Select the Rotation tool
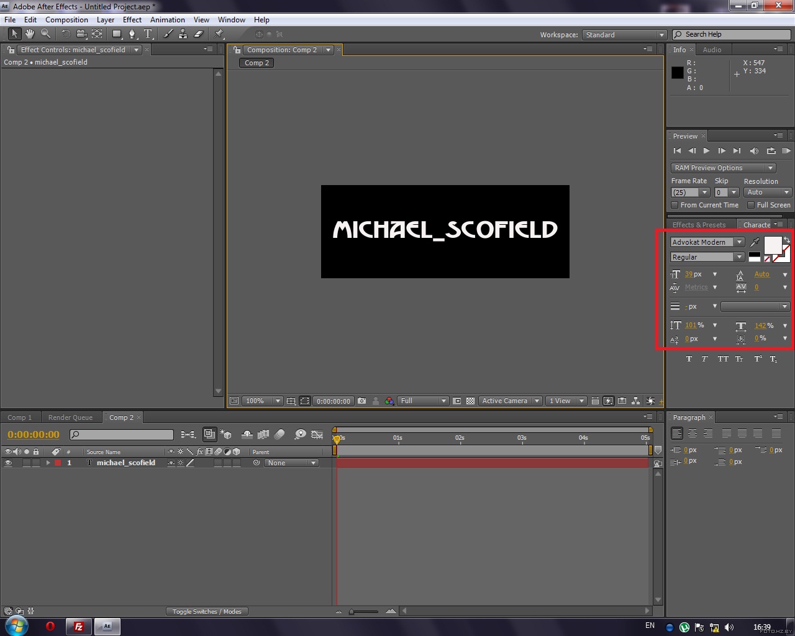The height and width of the screenshot is (636, 795). [66, 34]
